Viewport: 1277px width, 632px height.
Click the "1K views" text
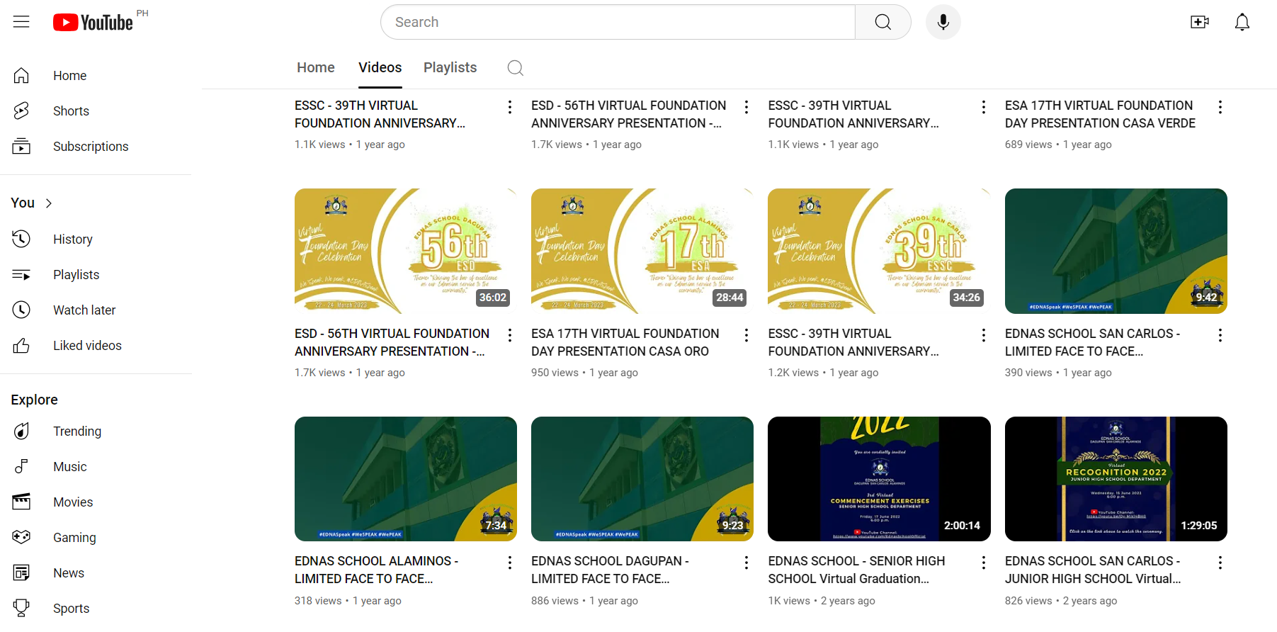pos(789,601)
